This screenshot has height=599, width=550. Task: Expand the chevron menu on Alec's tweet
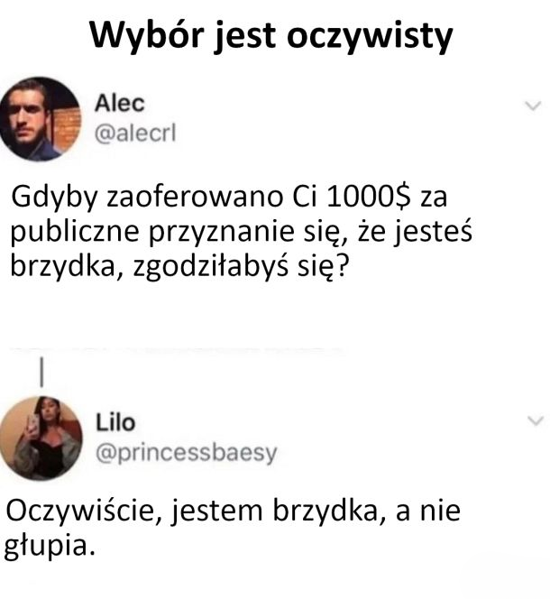(x=533, y=106)
